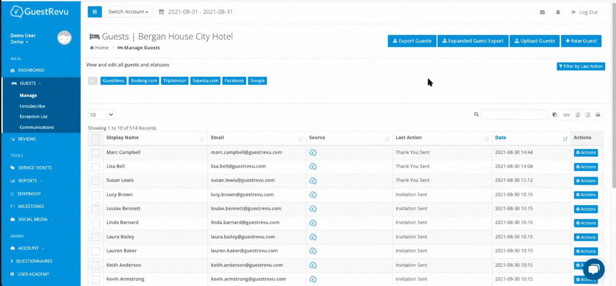Click the search magnifier icon
The height and width of the screenshot is (286, 616).
point(476,114)
